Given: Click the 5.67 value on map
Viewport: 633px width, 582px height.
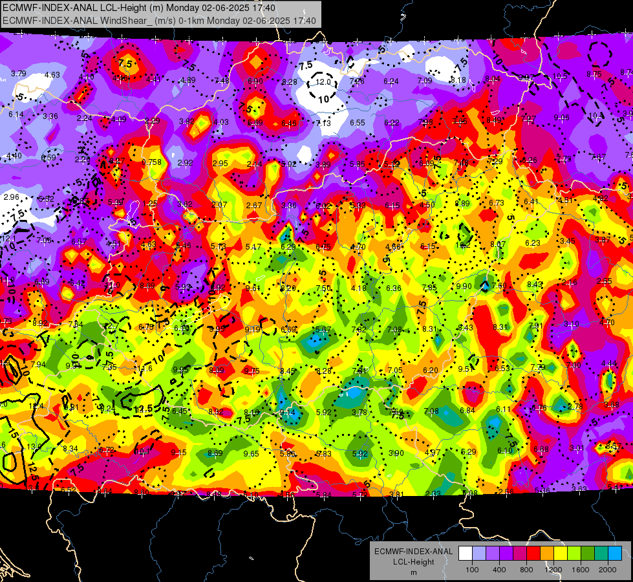Looking at the screenshot, I should coord(323,330).
